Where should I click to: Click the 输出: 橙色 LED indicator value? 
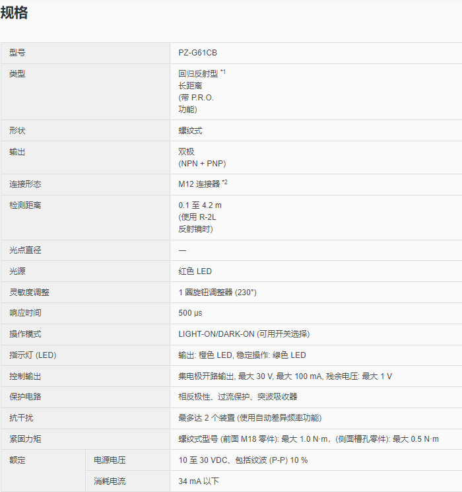(x=242, y=355)
